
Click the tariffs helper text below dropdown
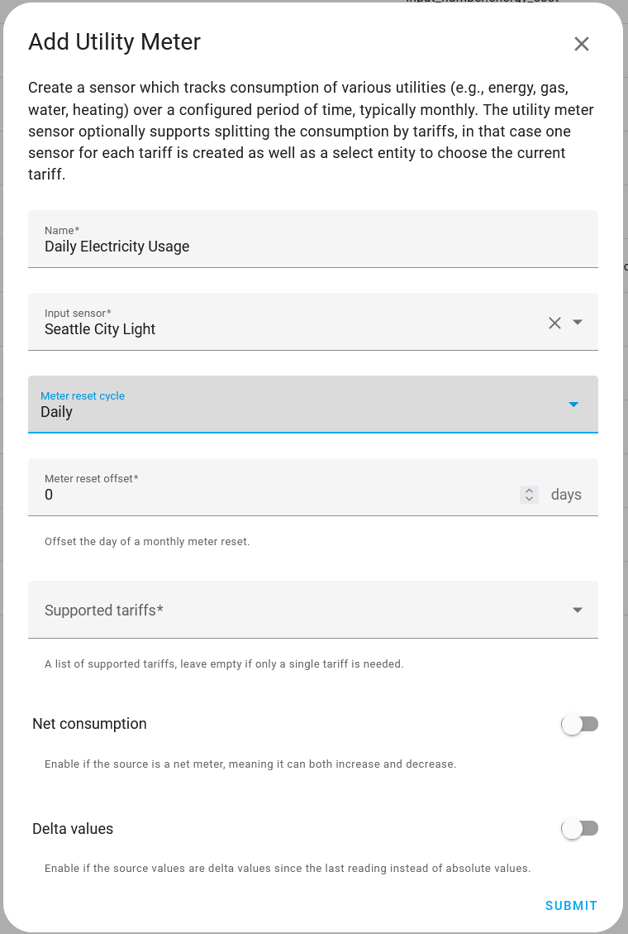(224, 663)
